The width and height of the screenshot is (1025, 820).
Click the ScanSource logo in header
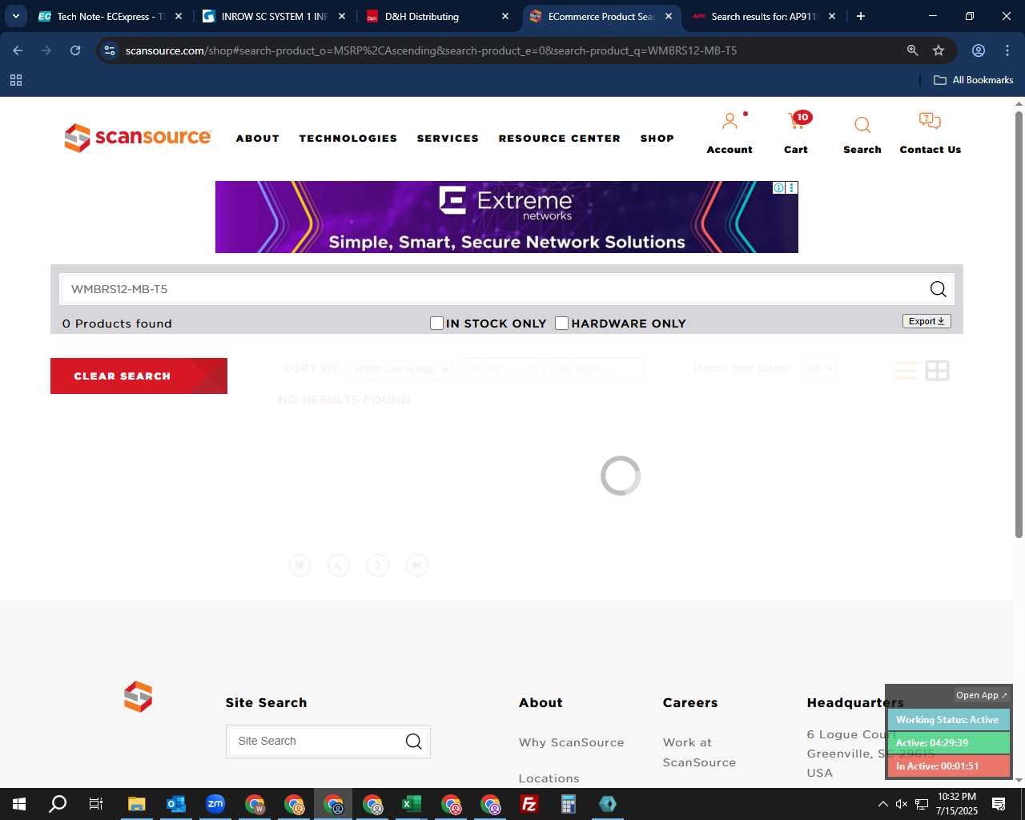point(138,138)
